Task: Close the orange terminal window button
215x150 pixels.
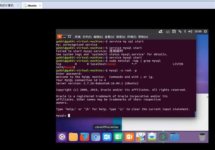Action: pos(59,36)
